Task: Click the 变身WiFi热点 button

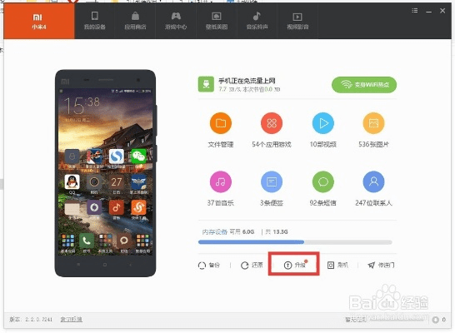Action: [364, 85]
